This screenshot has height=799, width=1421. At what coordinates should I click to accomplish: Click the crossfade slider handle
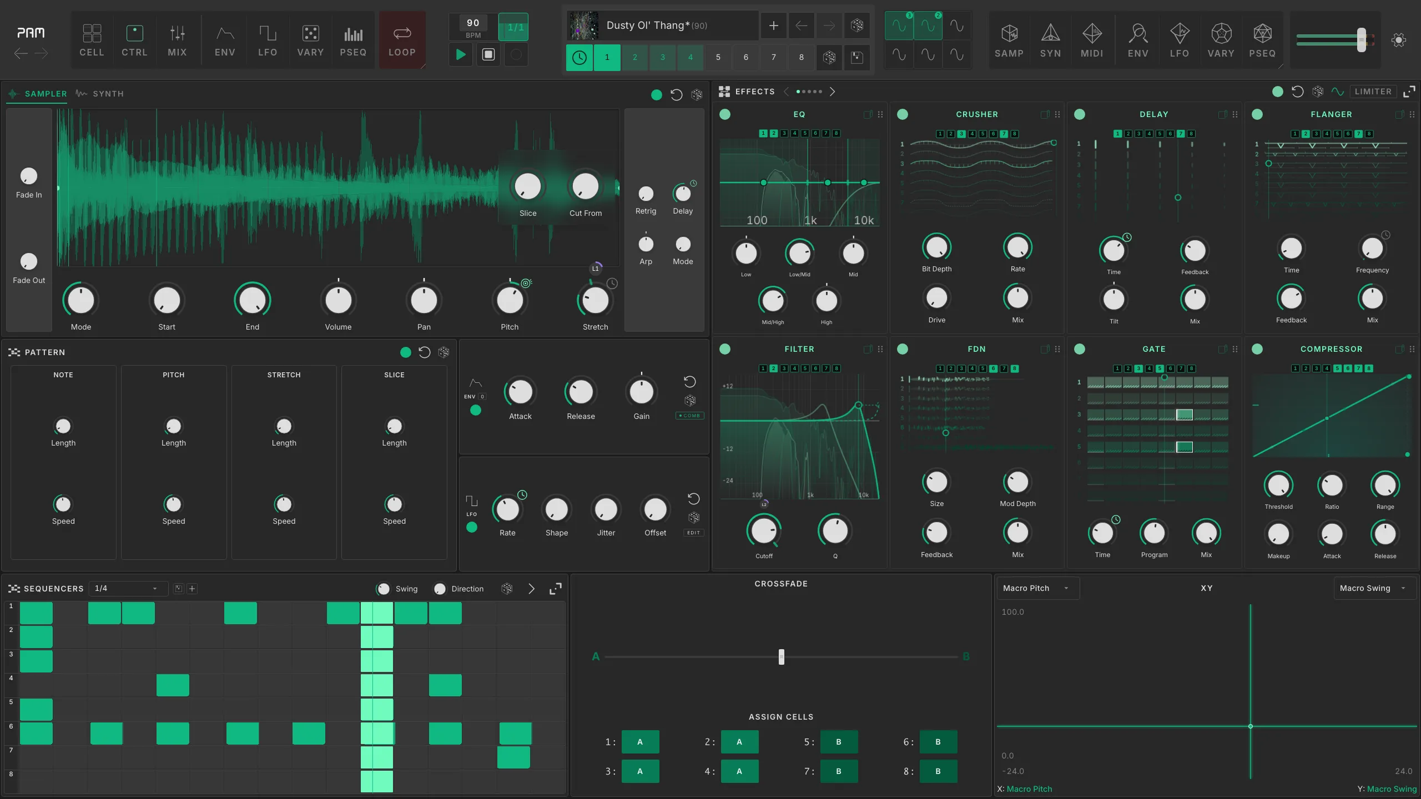click(782, 657)
